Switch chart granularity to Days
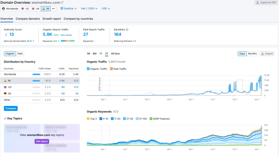The height and width of the screenshot is (156, 279). coord(242,54)
